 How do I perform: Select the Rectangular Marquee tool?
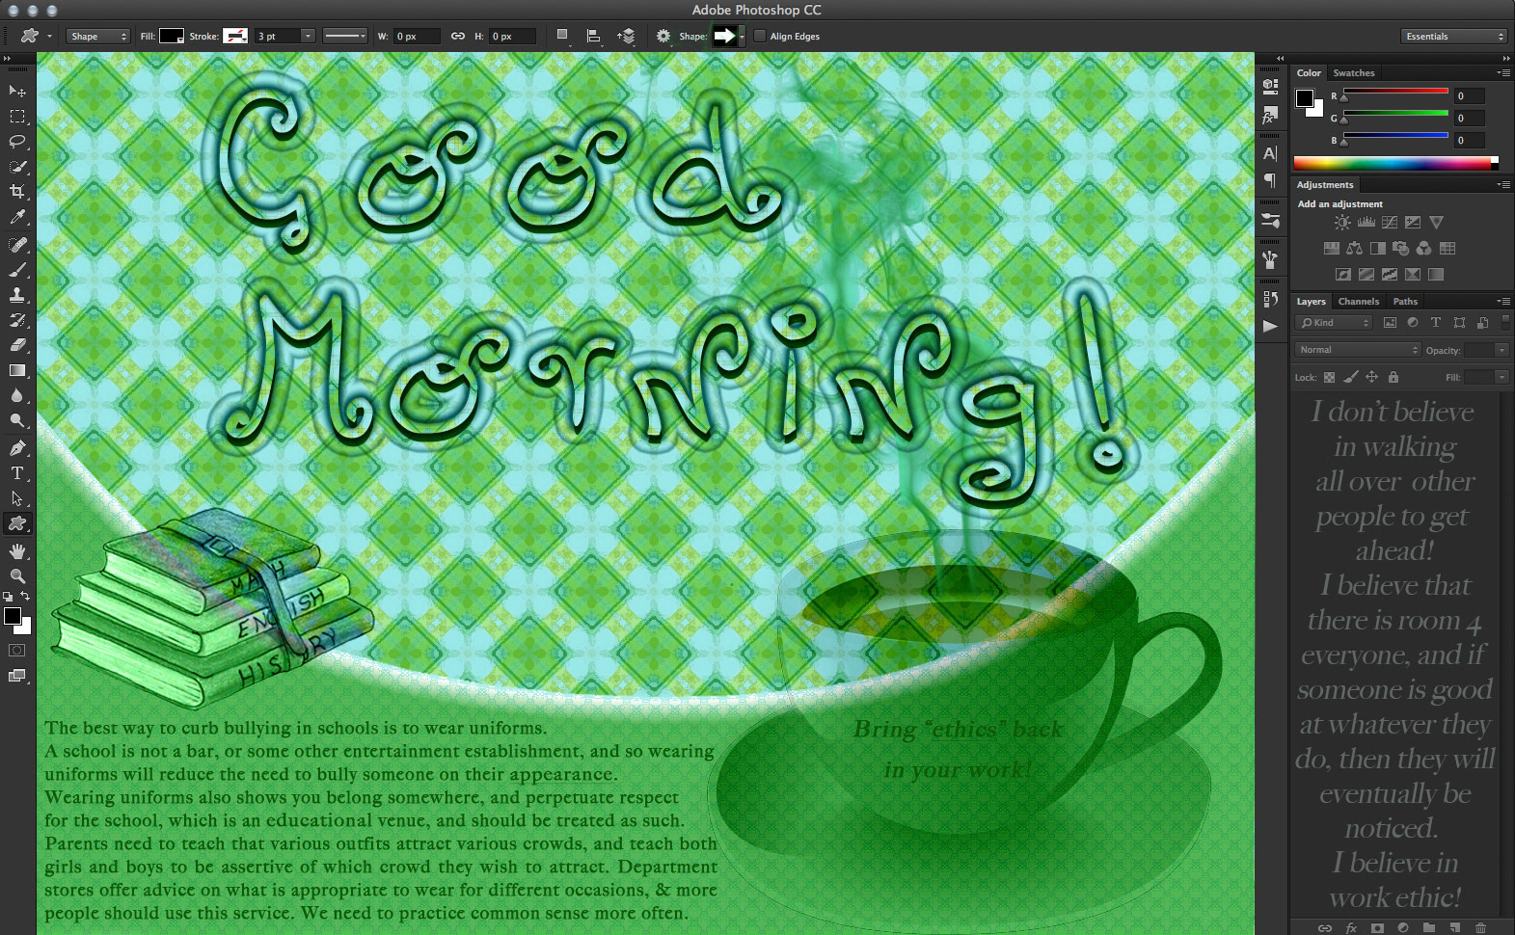pyautogui.click(x=17, y=117)
